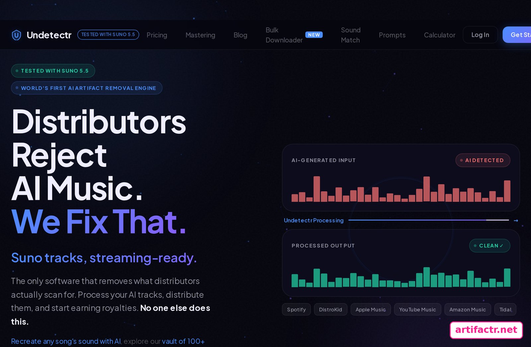
Task: Open the Blog link
Action: (240, 35)
